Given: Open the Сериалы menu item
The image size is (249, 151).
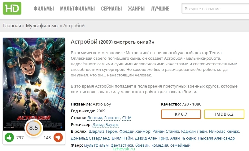Looking at the screenshot, I should 111,9.
